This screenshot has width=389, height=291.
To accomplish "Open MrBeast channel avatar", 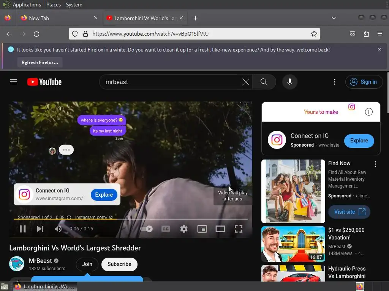I will 17,264.
